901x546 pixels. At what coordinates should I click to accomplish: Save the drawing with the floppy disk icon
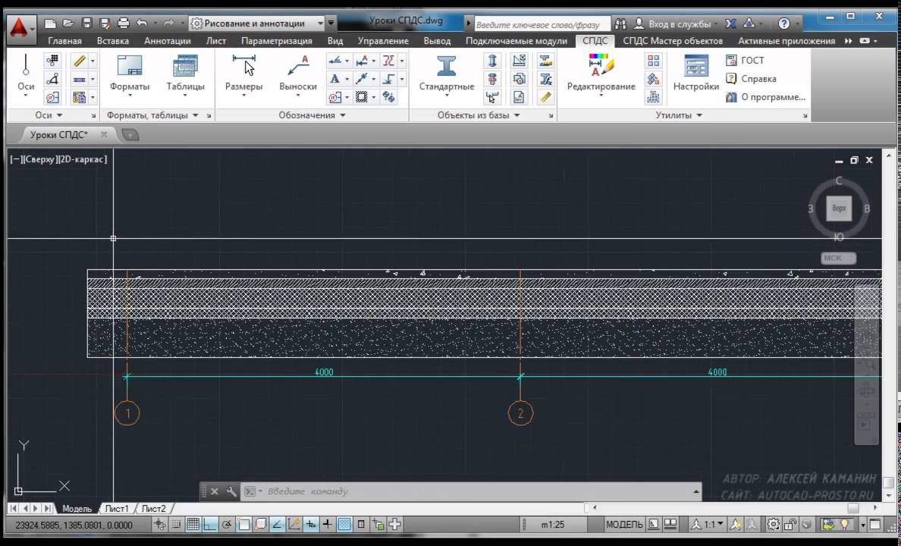86,24
